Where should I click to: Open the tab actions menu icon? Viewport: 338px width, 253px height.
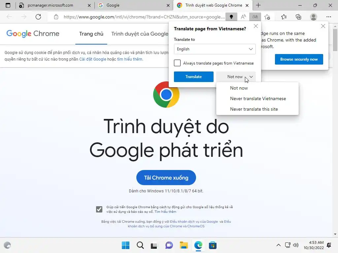pos(8,5)
